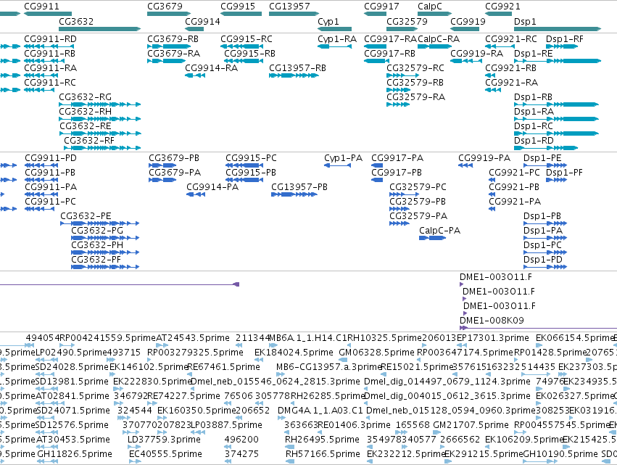Select transcript Dsp1-RD label
The width and height of the screenshot is (617, 465).
534,140
